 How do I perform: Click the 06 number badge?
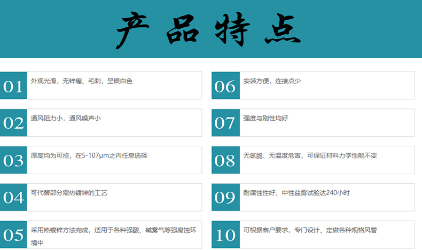click(x=225, y=85)
